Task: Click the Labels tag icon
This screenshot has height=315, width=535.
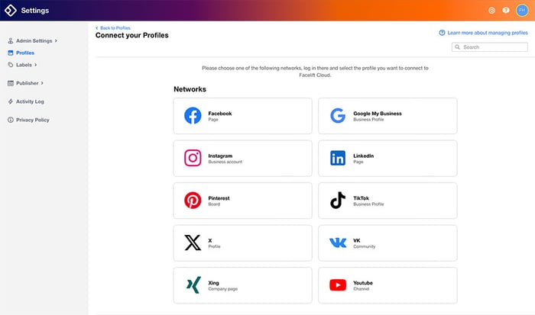Action: pyautogui.click(x=11, y=65)
